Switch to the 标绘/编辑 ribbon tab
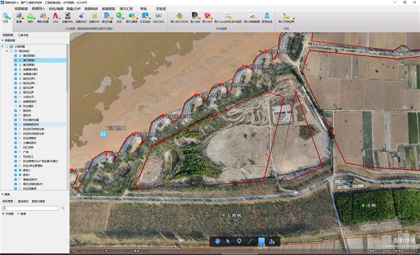Viewport: 420px width, 255px height. point(56,9)
